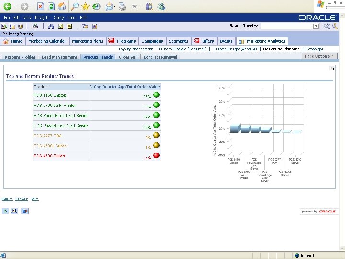
Task: Switch to the Campaigns screen tab
Action: pos(152,41)
